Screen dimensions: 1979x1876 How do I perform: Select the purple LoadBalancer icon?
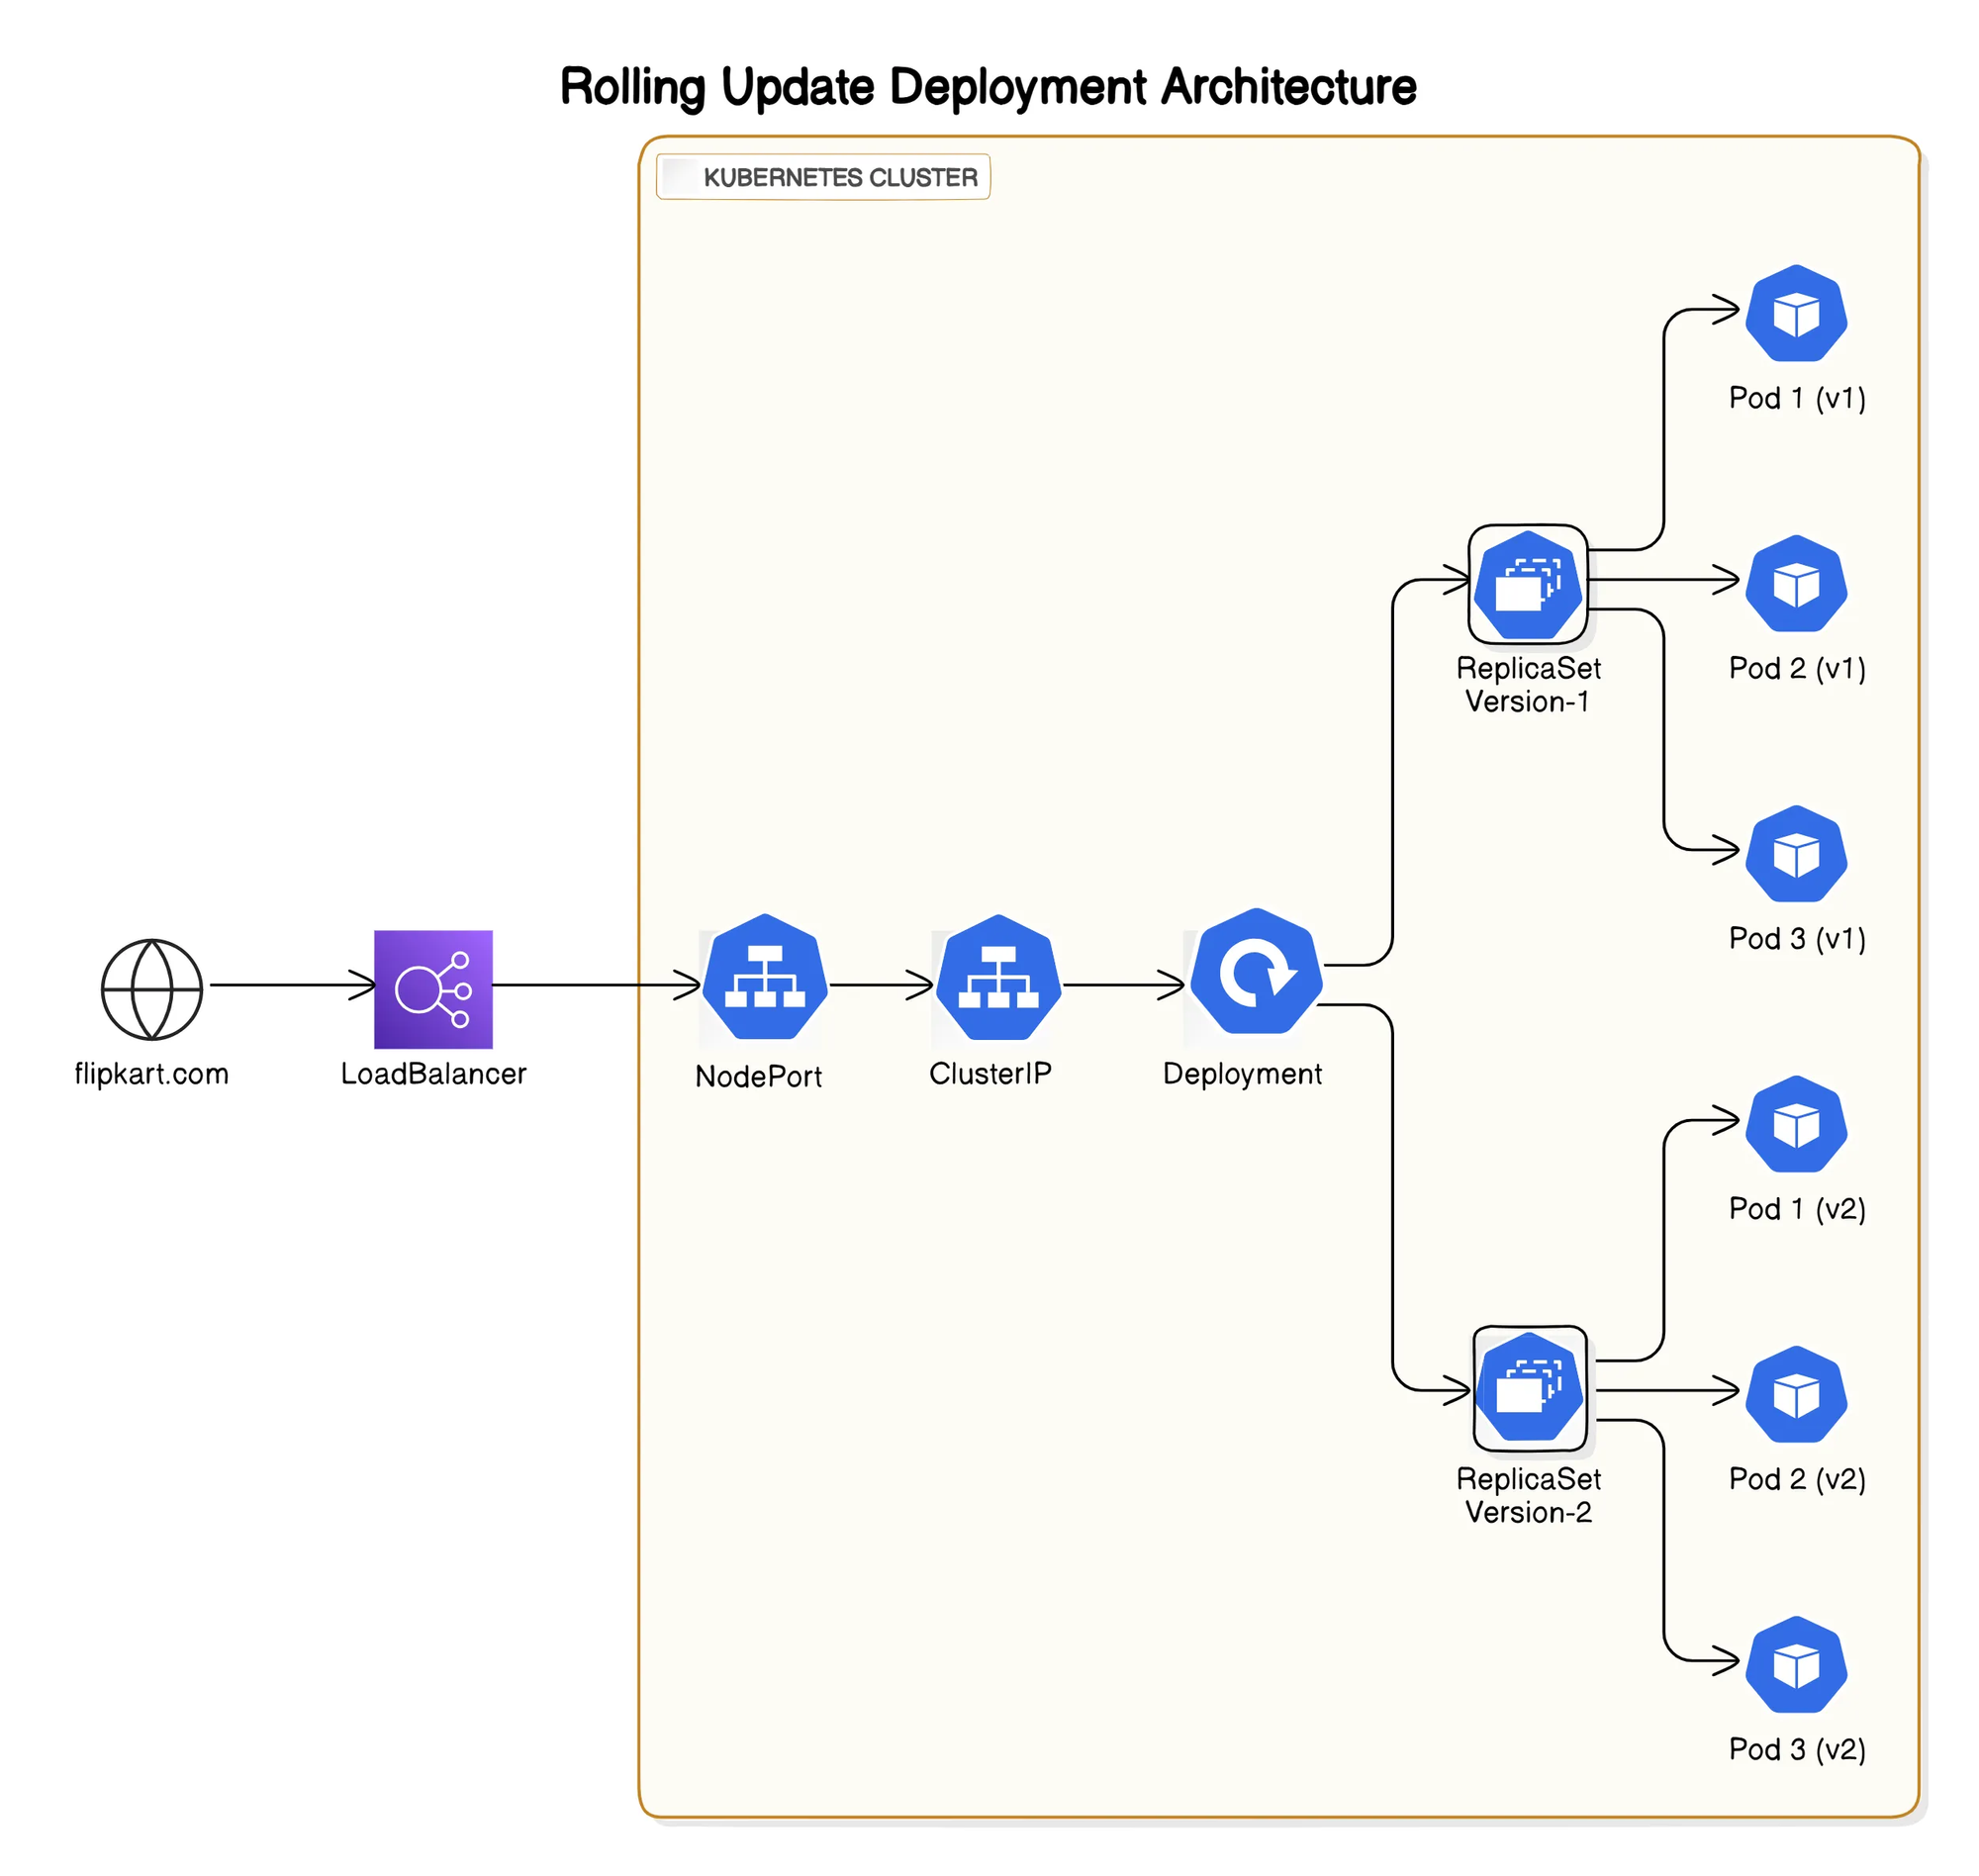coord(433,989)
